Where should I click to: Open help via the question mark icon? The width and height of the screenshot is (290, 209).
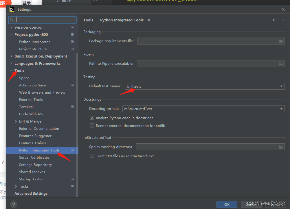click(14, 204)
